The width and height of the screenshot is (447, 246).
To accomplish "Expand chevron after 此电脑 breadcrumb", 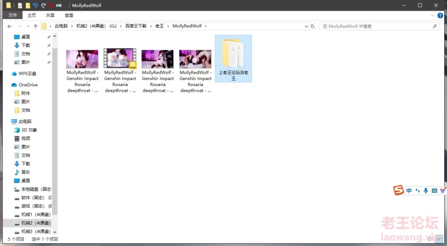I will coord(72,26).
